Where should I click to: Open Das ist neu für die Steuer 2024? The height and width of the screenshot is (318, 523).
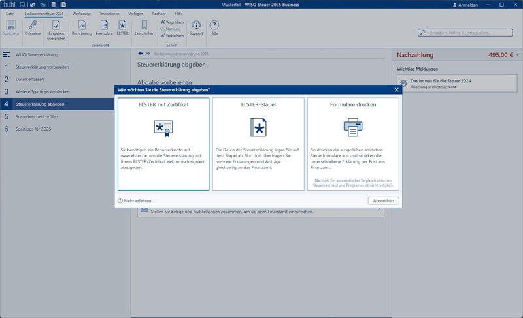(457, 83)
